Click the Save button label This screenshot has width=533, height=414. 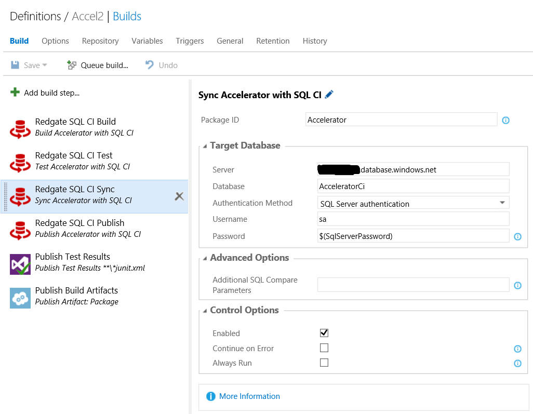pyautogui.click(x=32, y=65)
